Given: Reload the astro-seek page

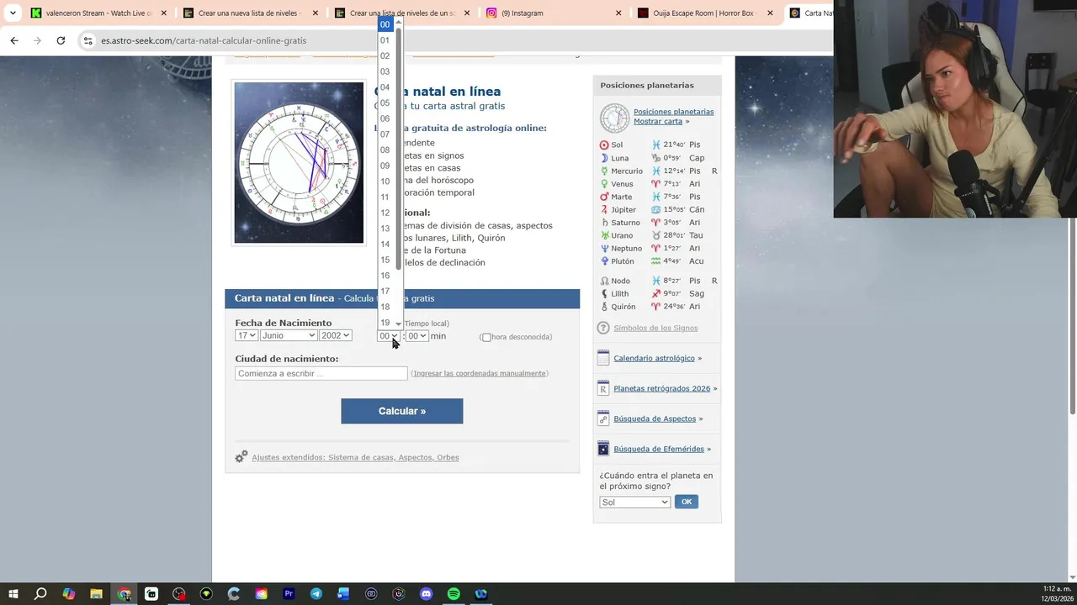Looking at the screenshot, I should click(61, 40).
